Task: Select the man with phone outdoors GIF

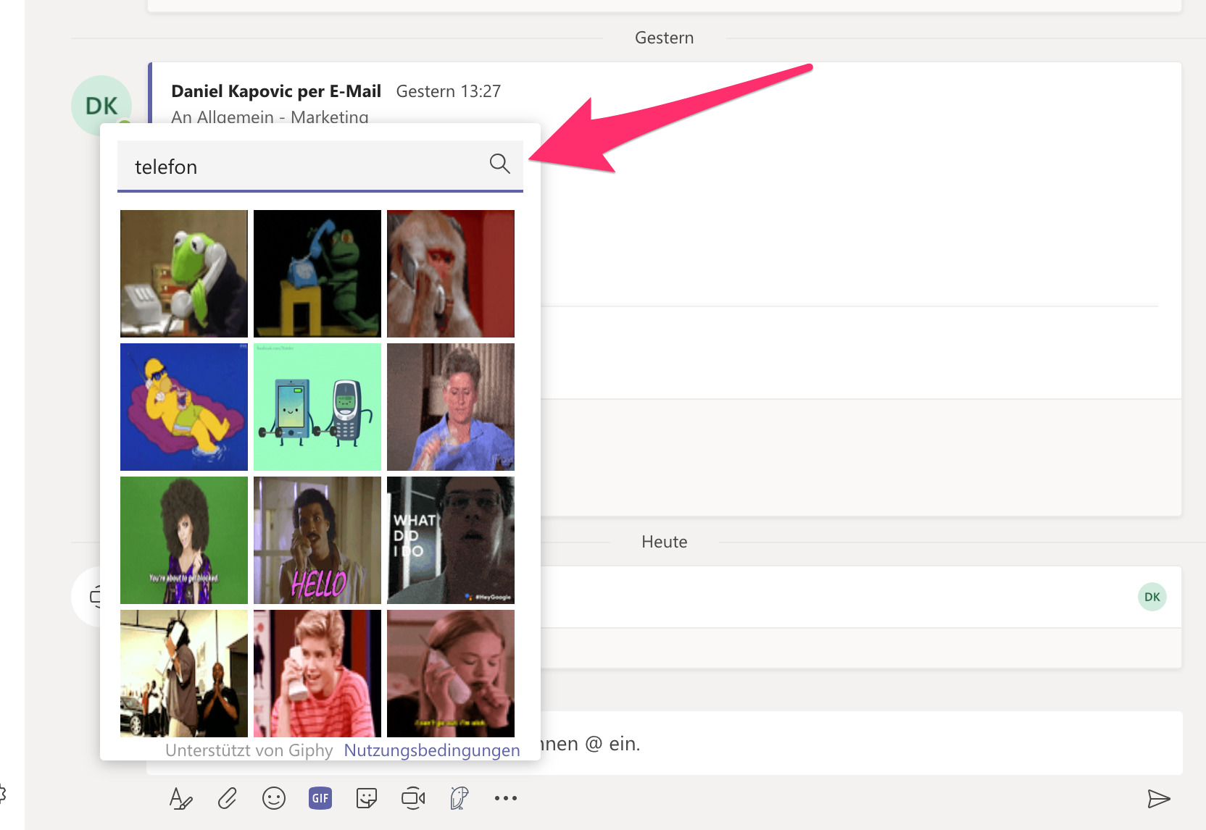Action: (x=184, y=674)
